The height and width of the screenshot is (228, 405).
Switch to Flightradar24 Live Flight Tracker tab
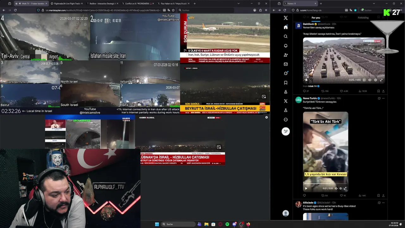(66, 3)
